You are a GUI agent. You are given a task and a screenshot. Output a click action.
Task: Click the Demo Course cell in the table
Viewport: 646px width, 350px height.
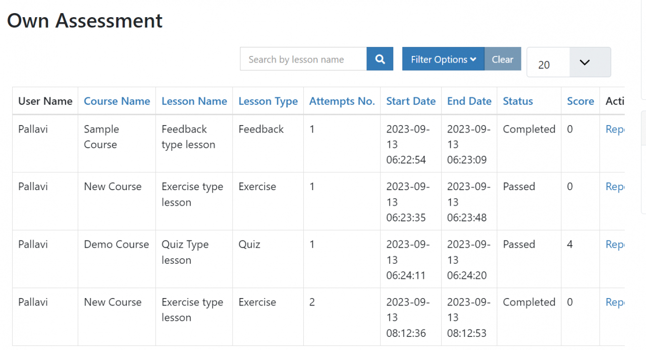click(116, 244)
